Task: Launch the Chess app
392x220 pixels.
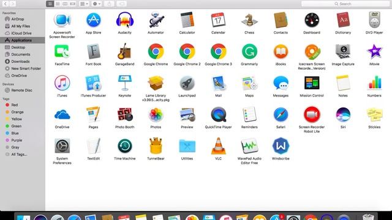Action: coord(249,20)
